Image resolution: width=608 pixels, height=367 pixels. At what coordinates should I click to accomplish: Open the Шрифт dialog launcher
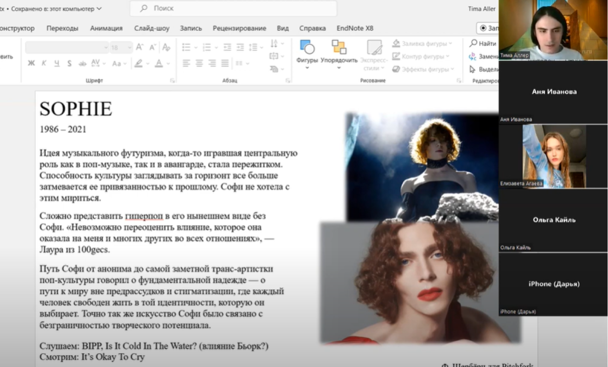pyautogui.click(x=173, y=81)
